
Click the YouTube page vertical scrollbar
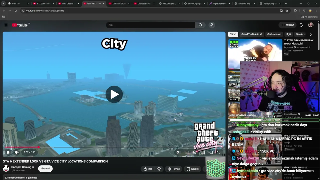pos(319,36)
